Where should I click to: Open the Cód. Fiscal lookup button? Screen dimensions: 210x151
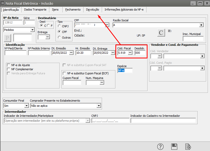click(x=130, y=52)
